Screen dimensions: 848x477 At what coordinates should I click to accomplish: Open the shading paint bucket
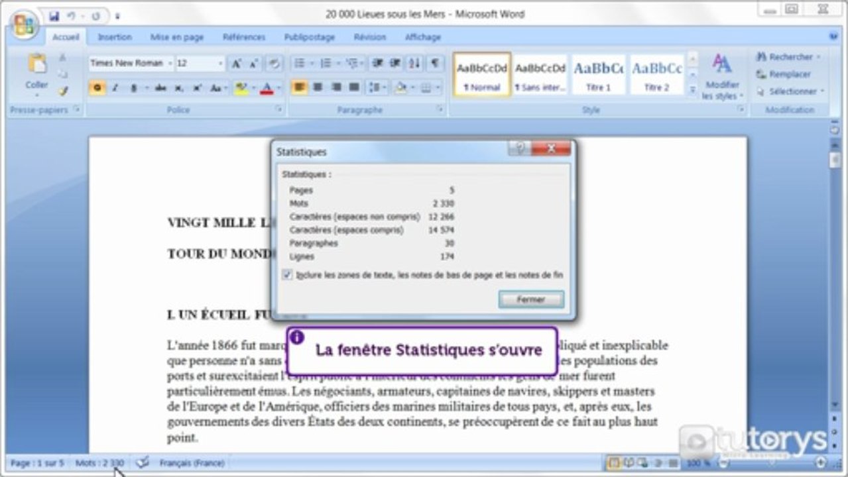coord(402,87)
